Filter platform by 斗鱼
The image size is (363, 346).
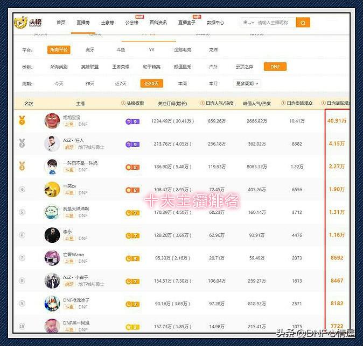(x=121, y=49)
